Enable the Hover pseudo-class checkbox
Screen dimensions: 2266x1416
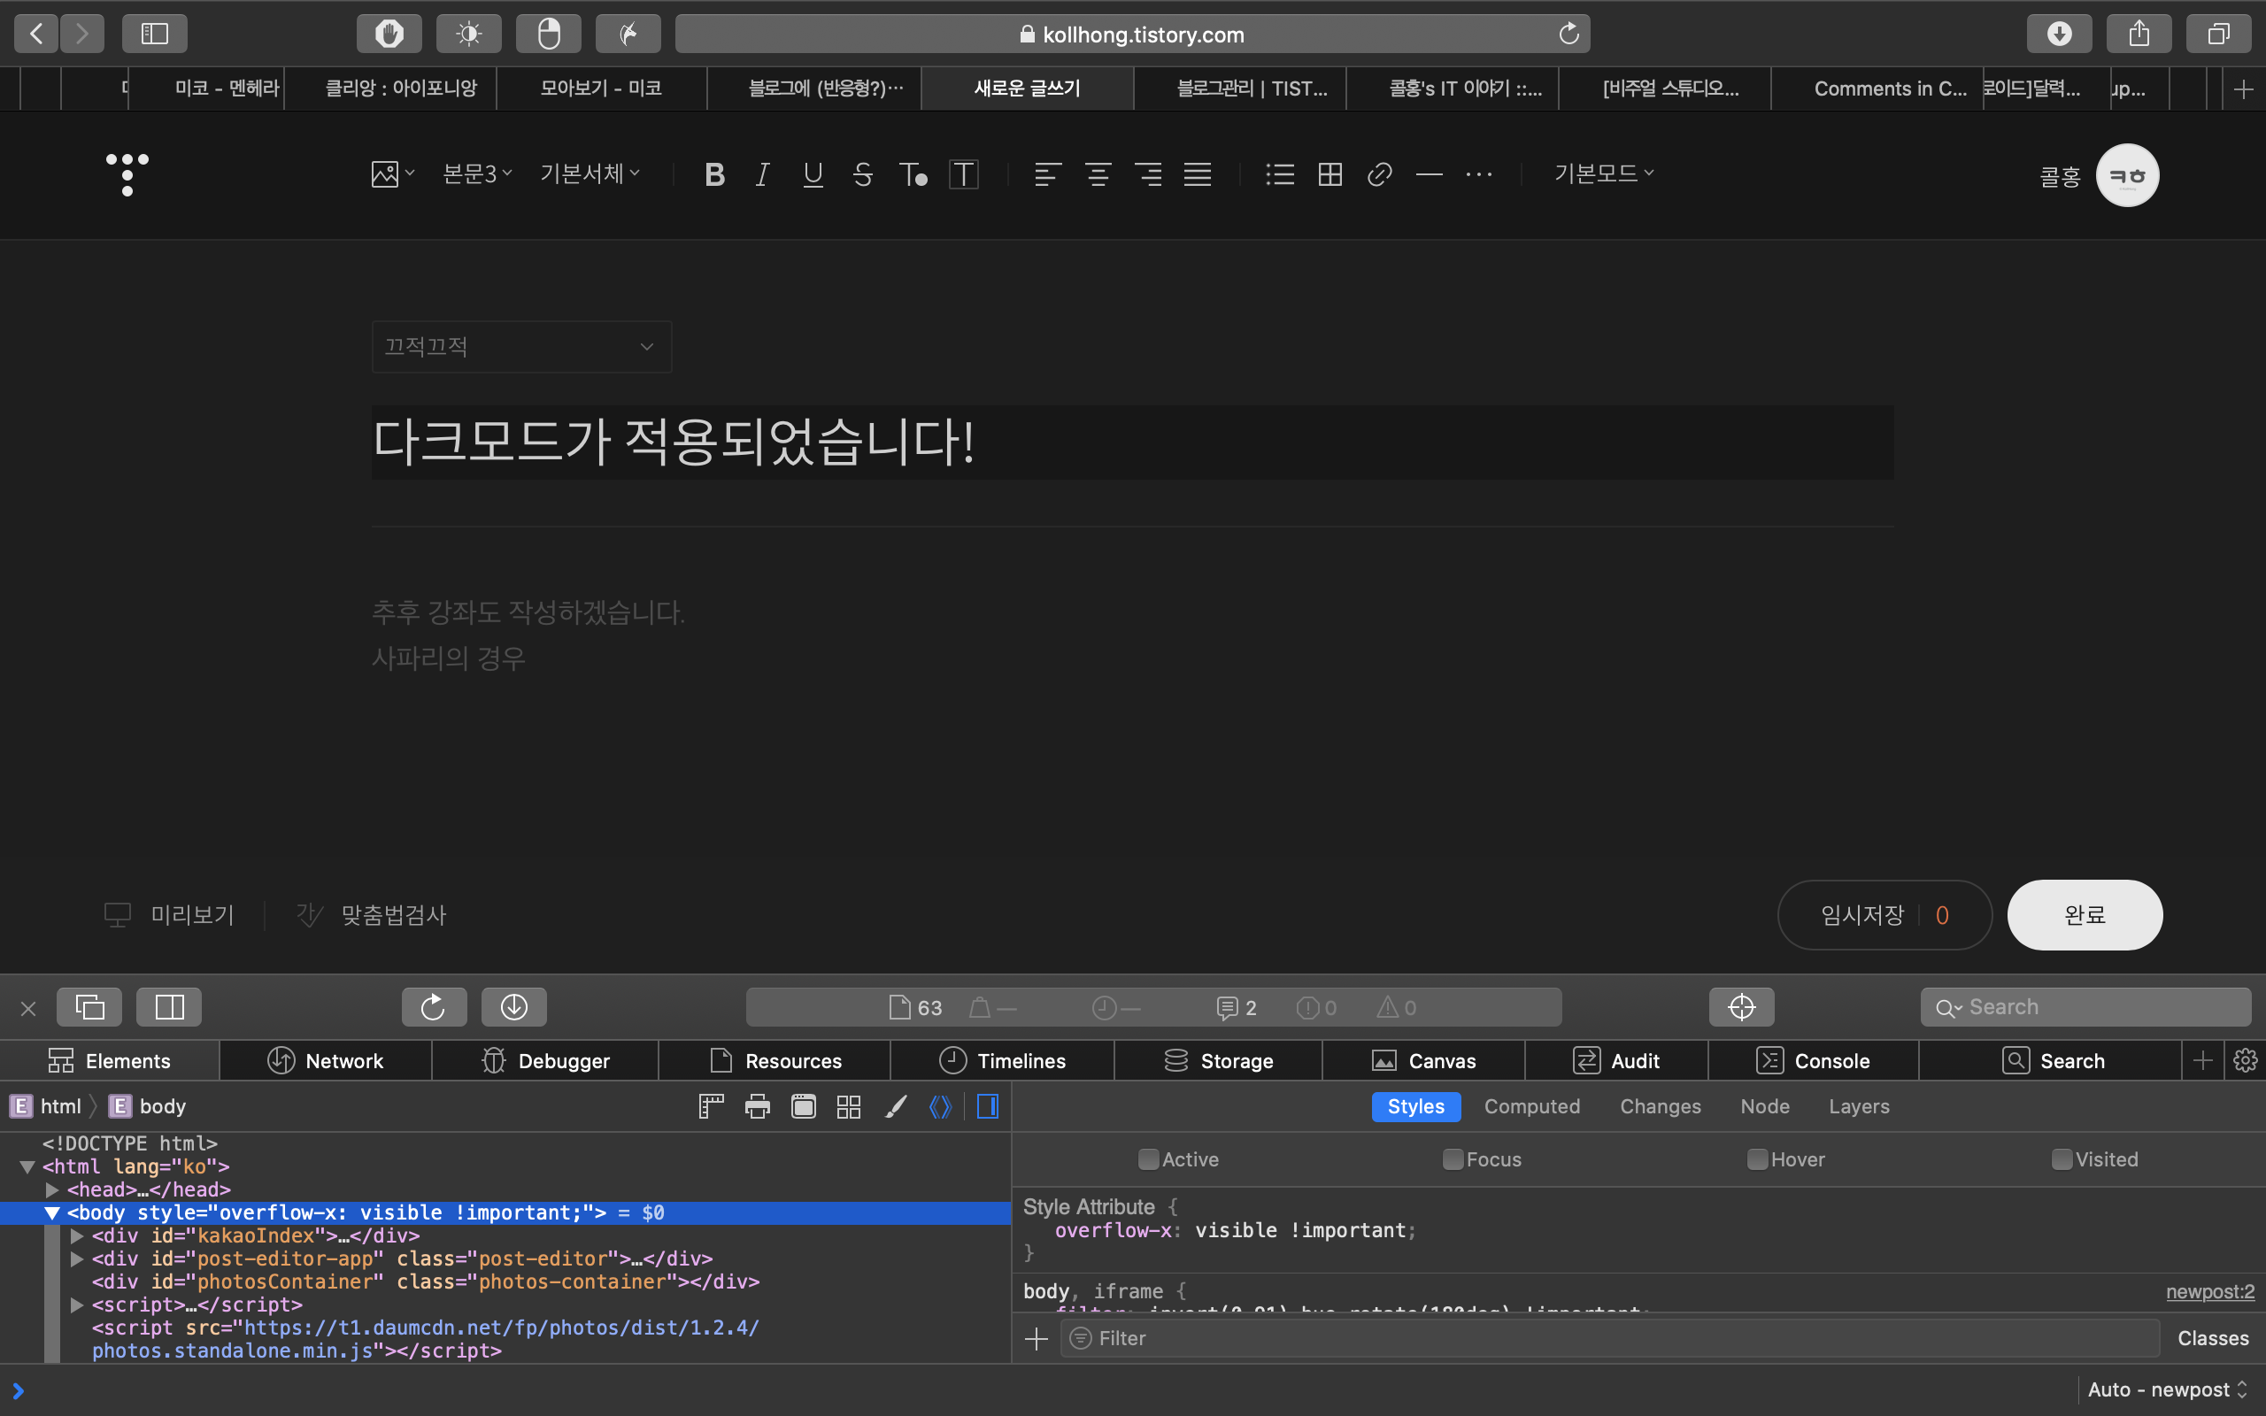coord(1757,1159)
